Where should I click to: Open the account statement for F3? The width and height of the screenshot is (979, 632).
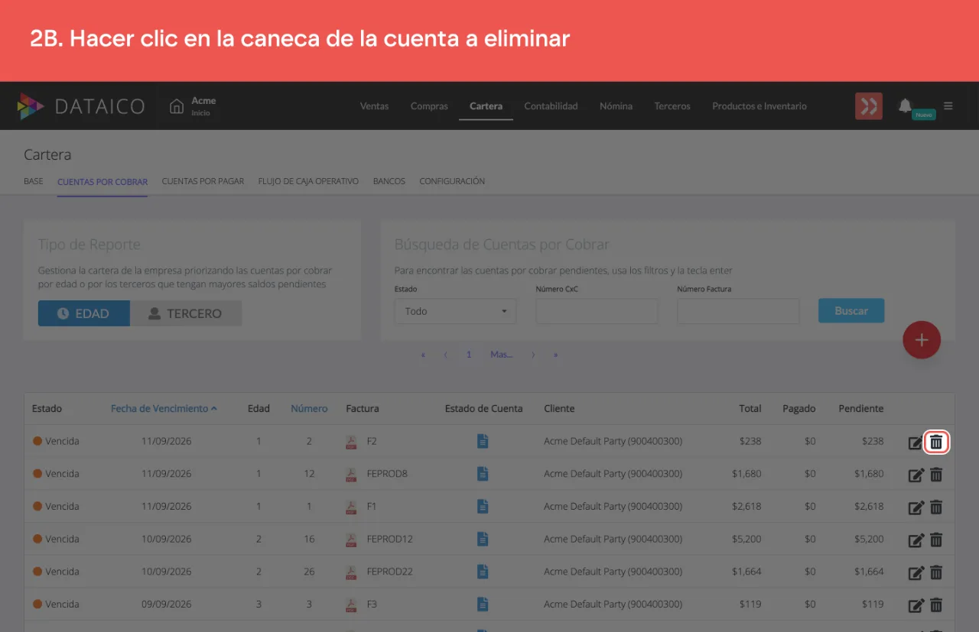pos(483,604)
